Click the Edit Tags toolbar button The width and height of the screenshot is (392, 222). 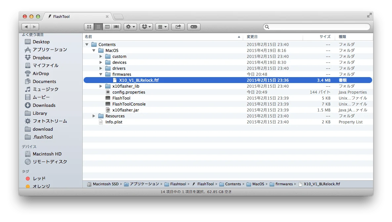[194, 27]
